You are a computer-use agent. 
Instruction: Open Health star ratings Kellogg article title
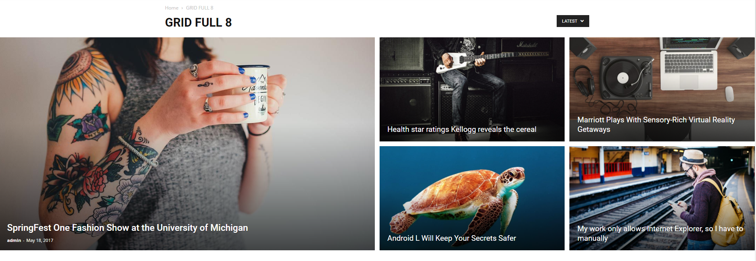click(x=462, y=130)
